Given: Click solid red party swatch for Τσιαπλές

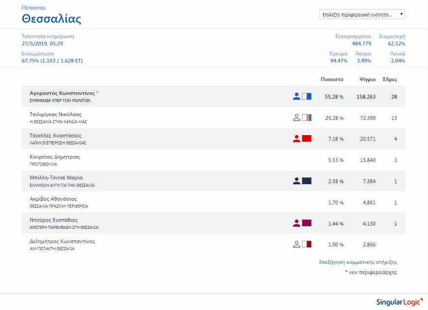Looking at the screenshot, I should (306, 139).
